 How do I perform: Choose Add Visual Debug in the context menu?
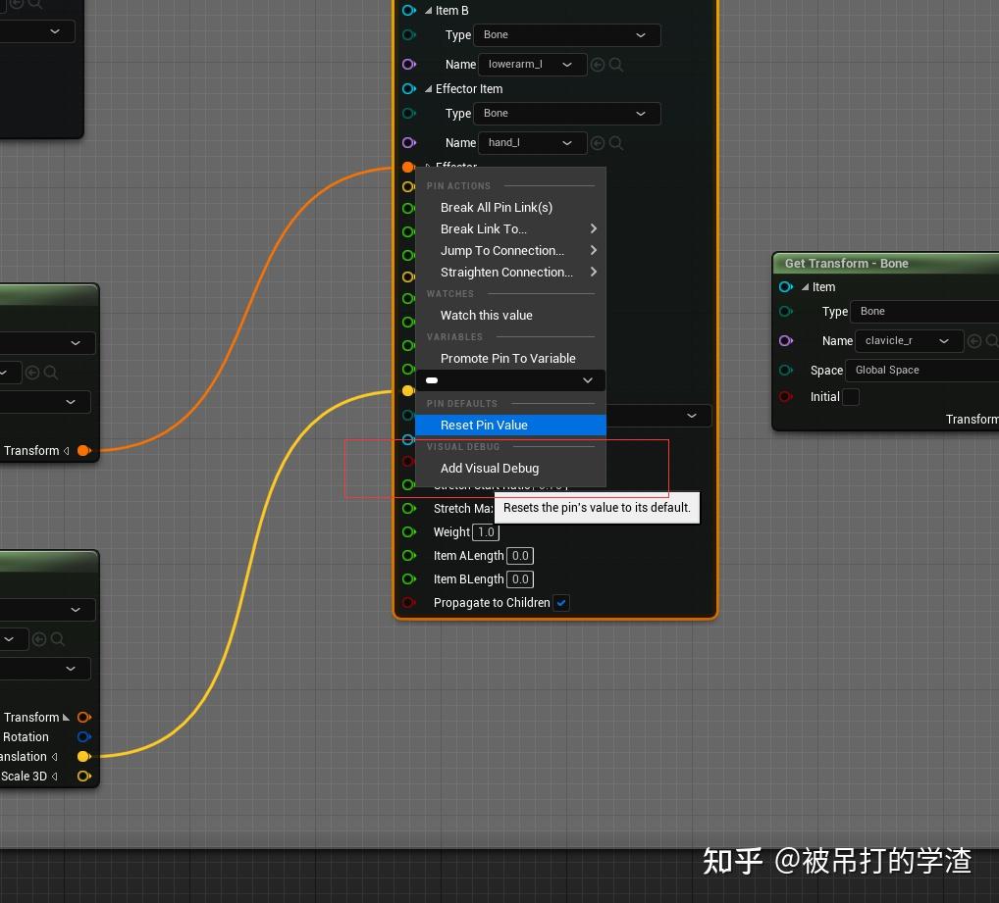[x=490, y=468]
